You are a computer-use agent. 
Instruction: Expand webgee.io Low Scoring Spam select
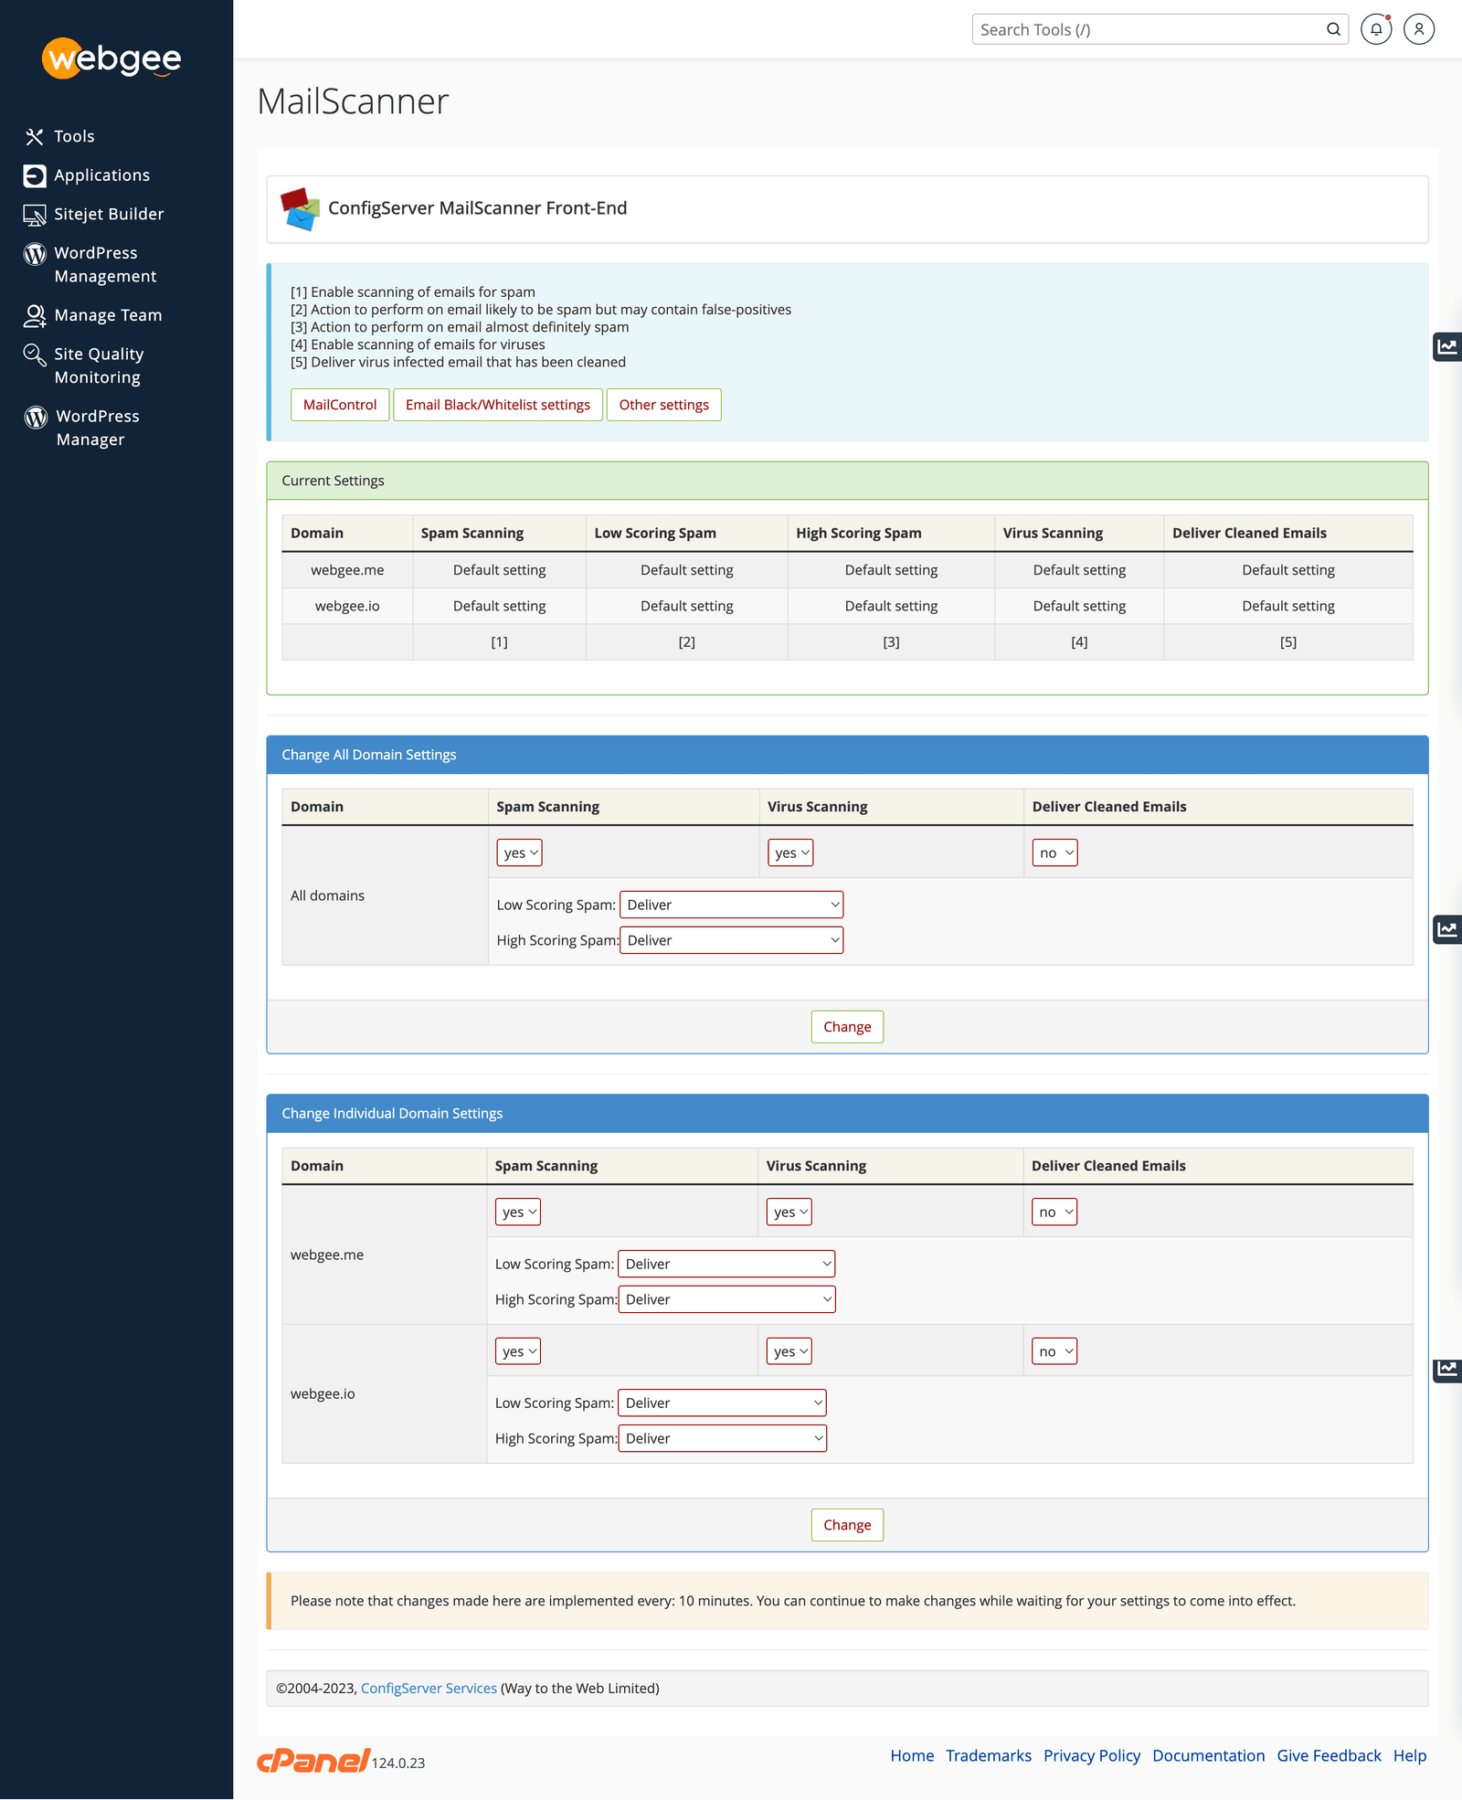point(722,1403)
